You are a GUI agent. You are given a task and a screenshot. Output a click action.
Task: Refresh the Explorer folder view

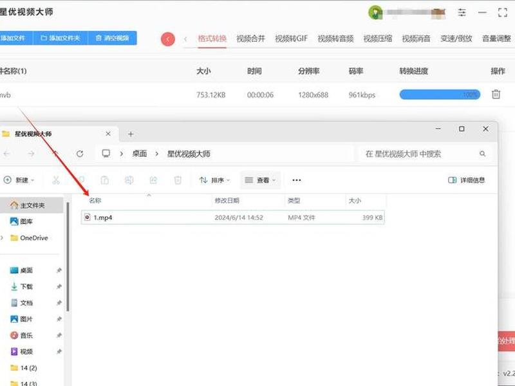pos(79,154)
